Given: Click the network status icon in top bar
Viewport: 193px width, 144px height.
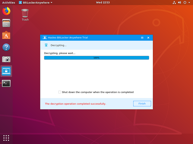Looking at the screenshot, I should (x=174, y=2).
